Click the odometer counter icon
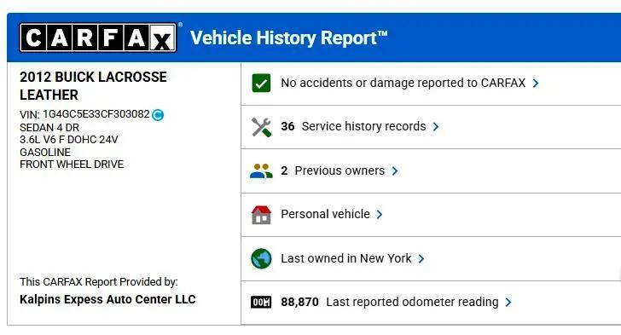 point(261,302)
